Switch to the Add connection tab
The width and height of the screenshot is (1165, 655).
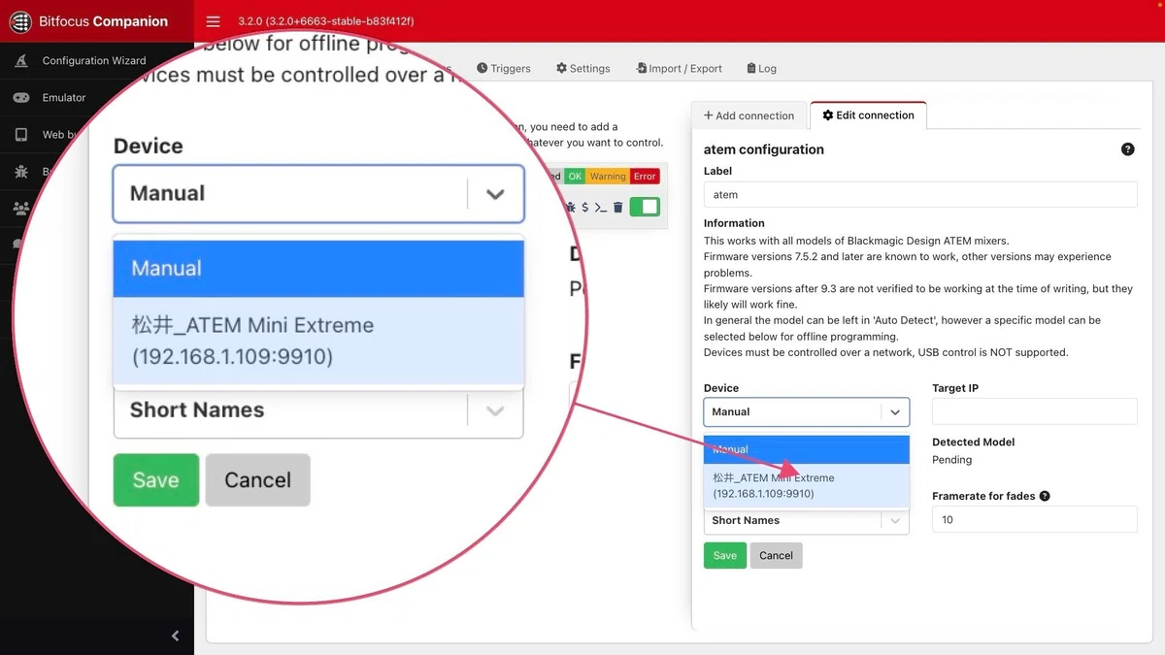(749, 115)
